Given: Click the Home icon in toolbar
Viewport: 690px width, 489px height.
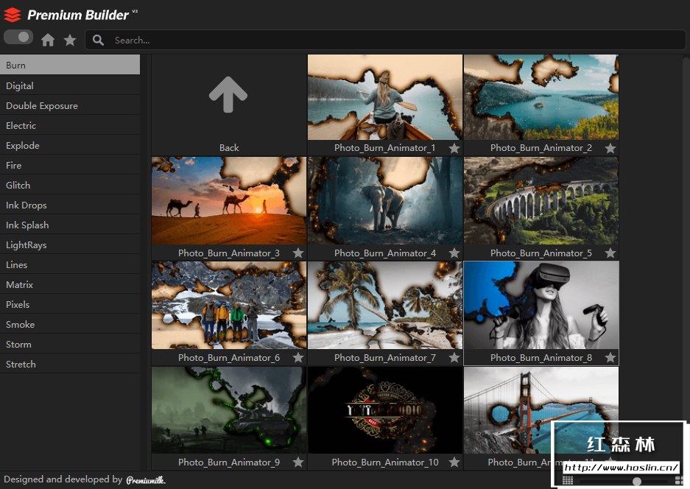Looking at the screenshot, I should pyautogui.click(x=48, y=40).
